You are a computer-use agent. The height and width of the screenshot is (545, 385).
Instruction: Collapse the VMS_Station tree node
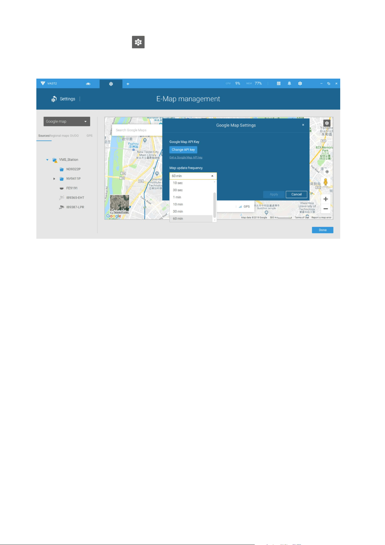47,160
